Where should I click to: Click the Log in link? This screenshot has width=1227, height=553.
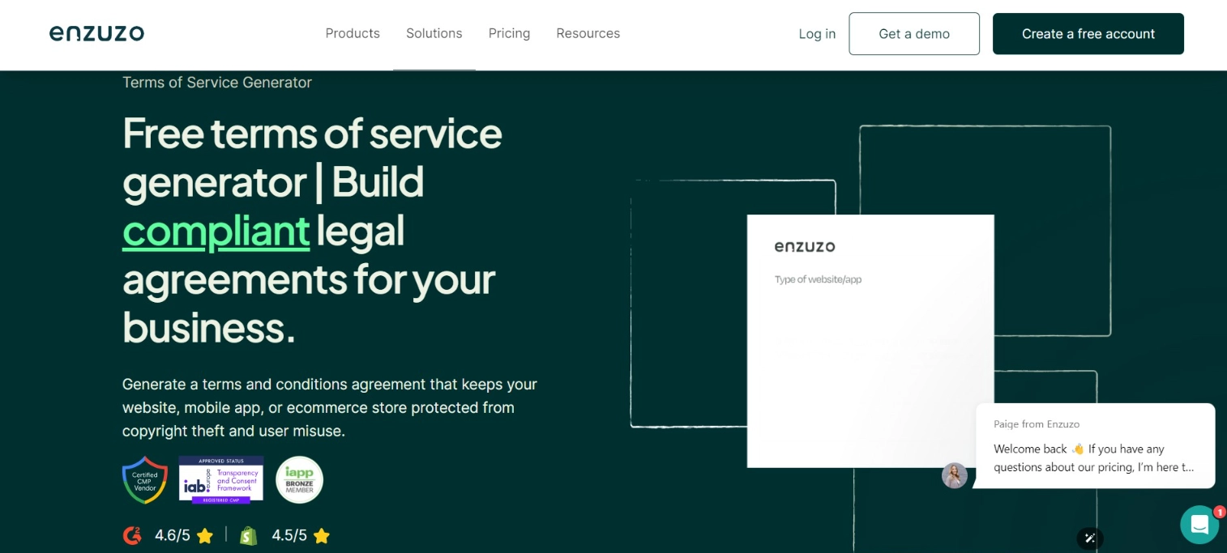817,34
